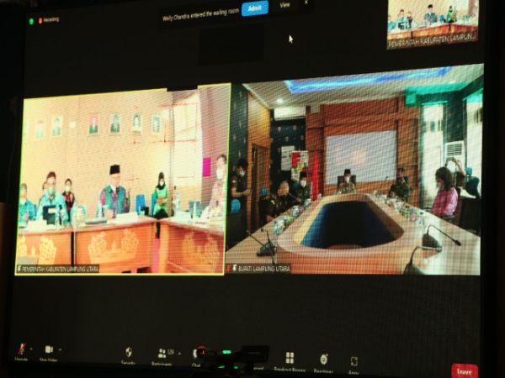The width and height of the screenshot is (505, 378).
Task: Click the red Recording indicator
Action: [x=49, y=20]
